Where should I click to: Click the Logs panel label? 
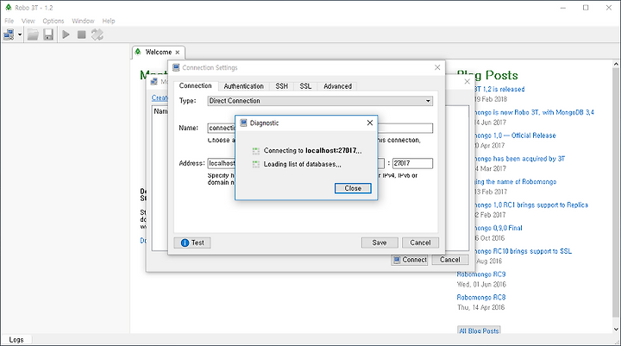[16, 340]
